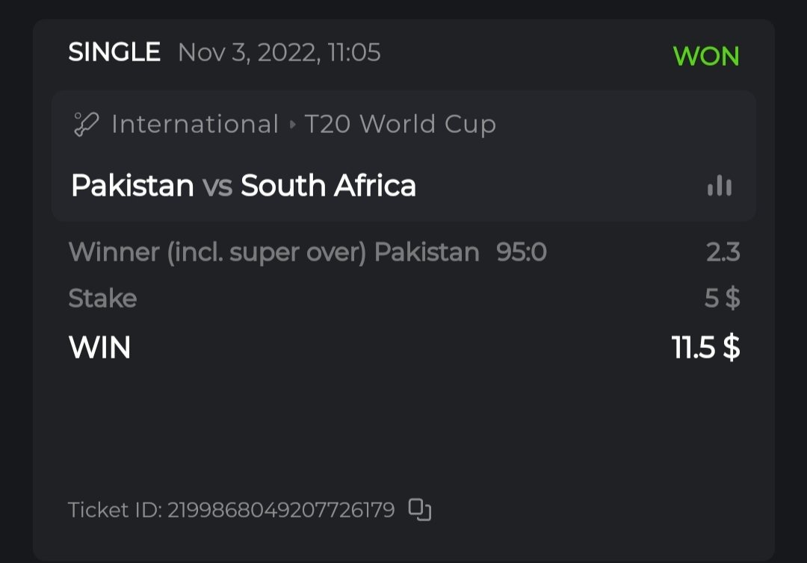Click the green WON status label
The width and height of the screenshot is (807, 563).
click(x=705, y=56)
